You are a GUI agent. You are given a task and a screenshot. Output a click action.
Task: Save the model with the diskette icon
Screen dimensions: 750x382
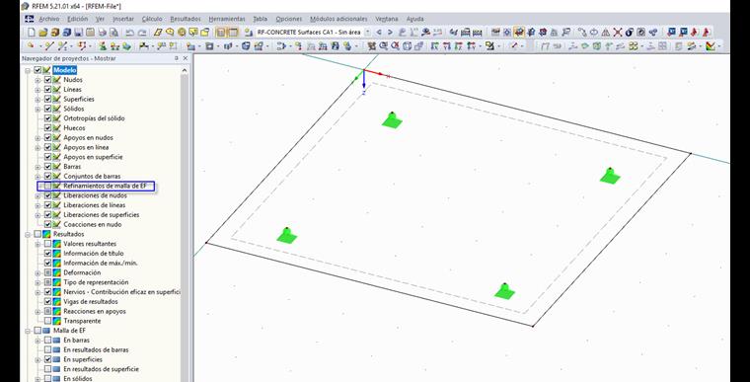click(x=78, y=32)
